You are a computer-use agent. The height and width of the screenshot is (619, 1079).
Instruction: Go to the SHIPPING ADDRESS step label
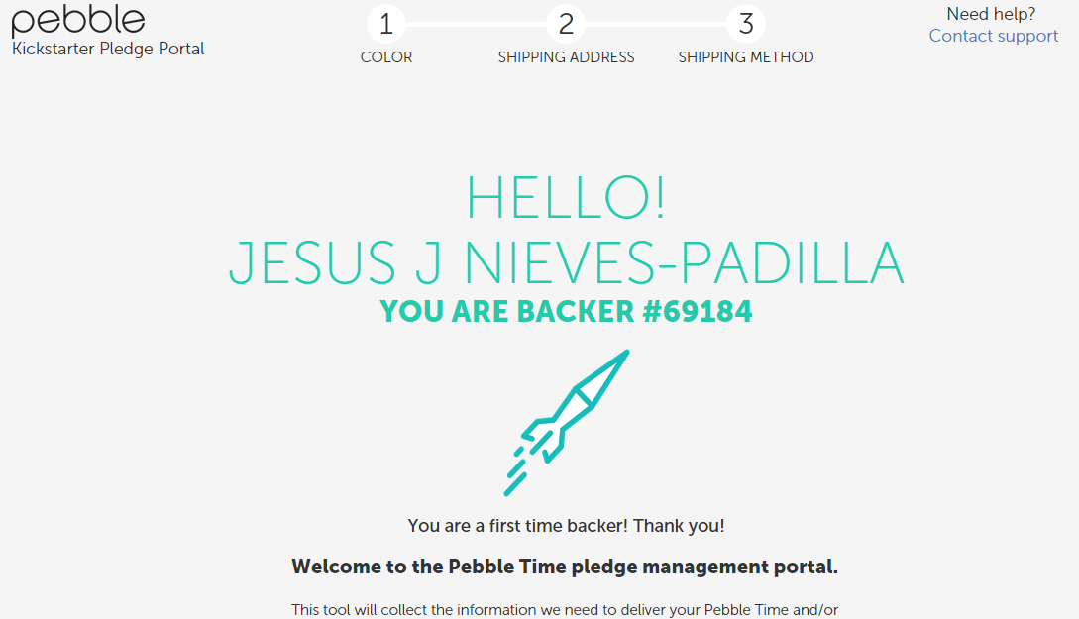click(566, 57)
